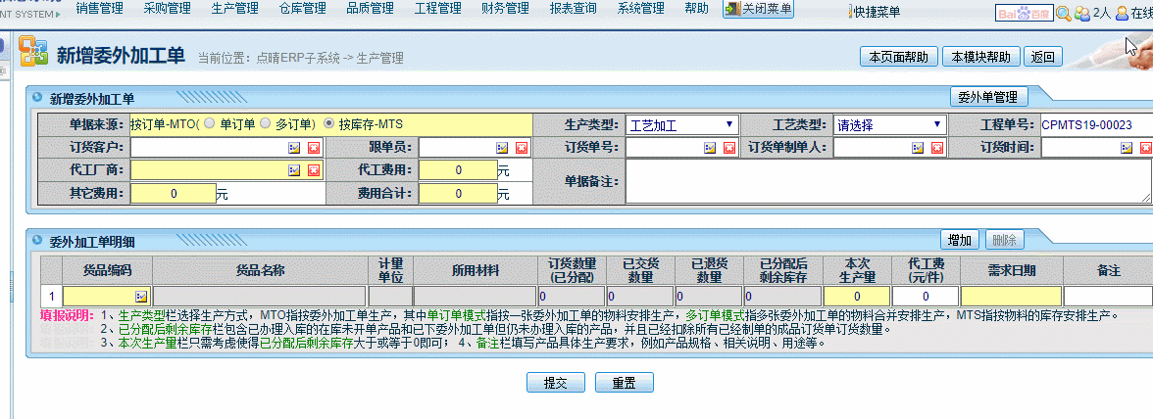Open the 订货时间 date picker icon
1153x419 pixels.
1128,148
